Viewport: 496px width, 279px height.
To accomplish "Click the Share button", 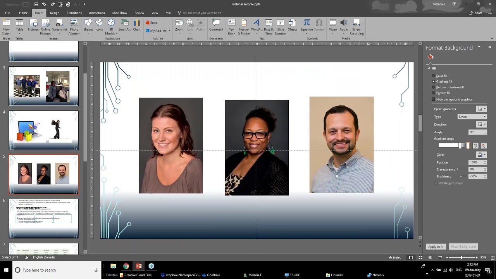I will coord(476,13).
